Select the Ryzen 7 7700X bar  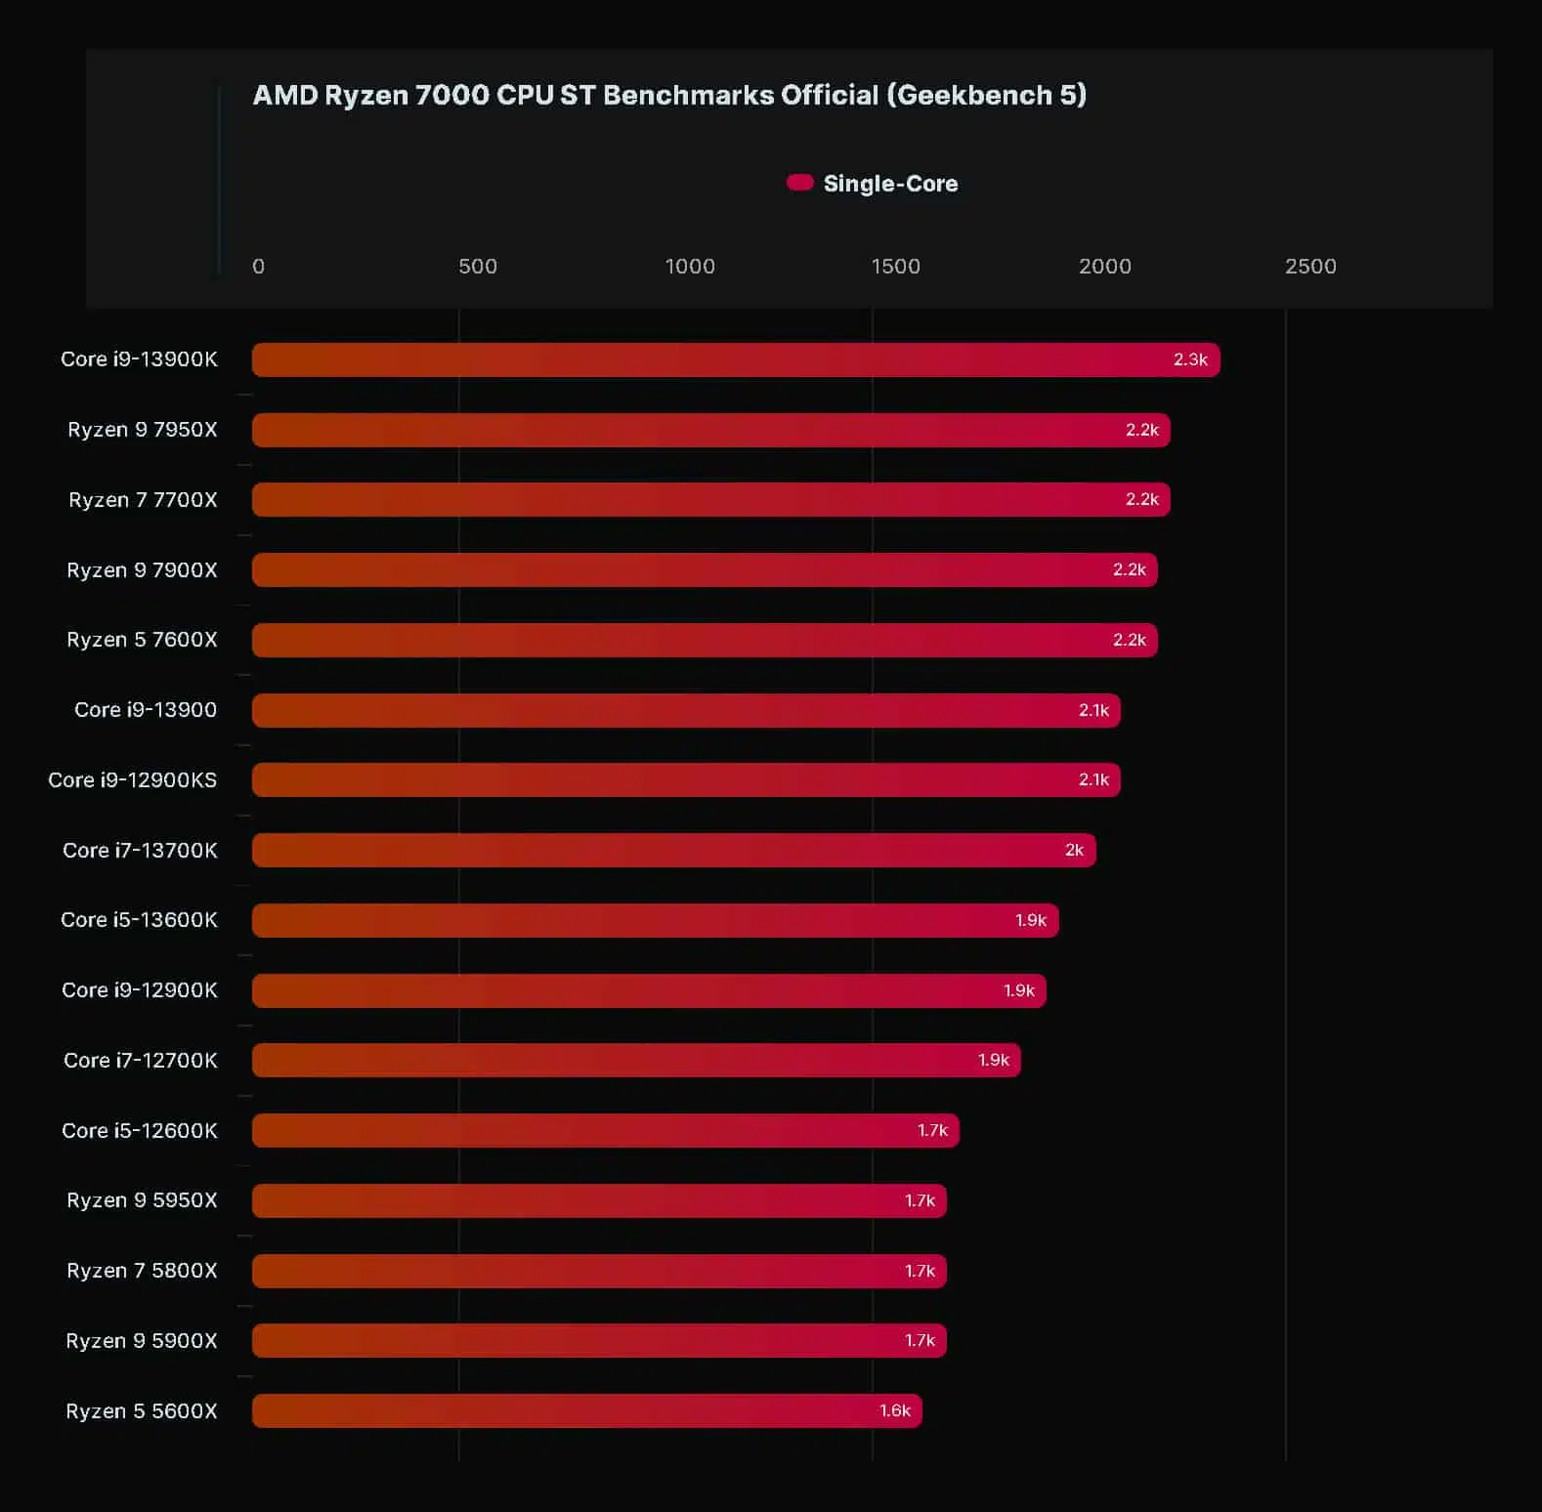711,499
